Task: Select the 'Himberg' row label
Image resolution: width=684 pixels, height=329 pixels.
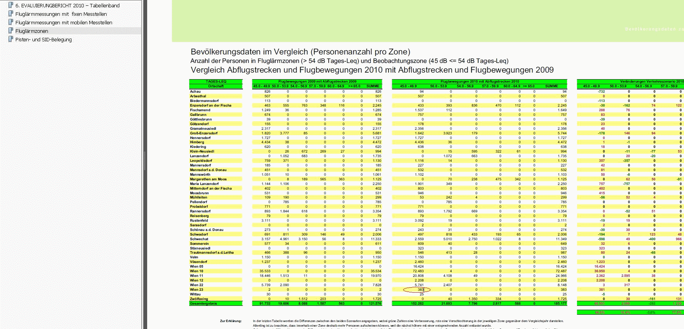Action: 197,142
